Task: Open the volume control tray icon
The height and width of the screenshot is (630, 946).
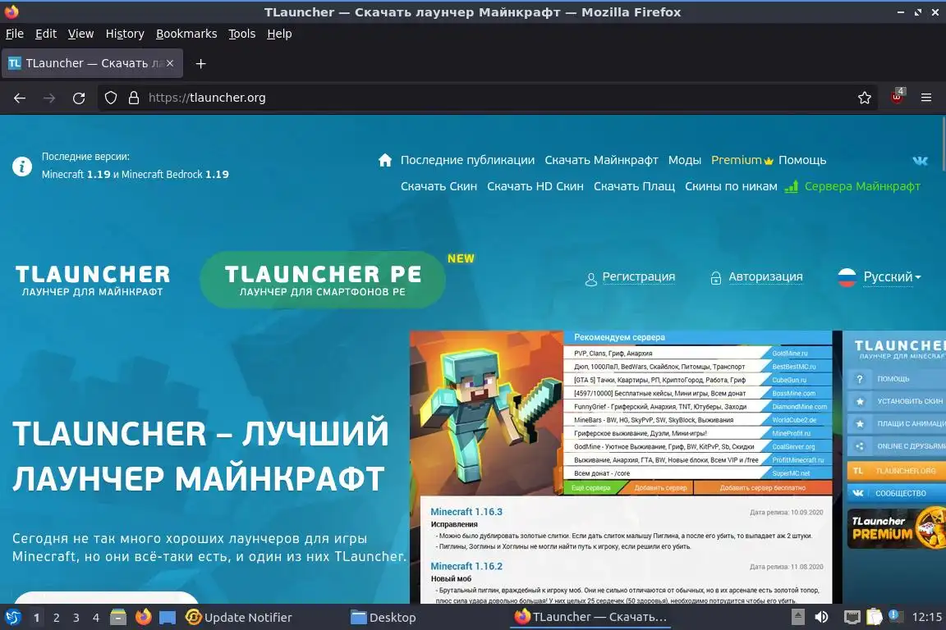Action: tap(821, 617)
